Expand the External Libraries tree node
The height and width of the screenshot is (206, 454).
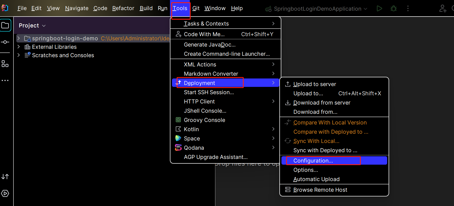(x=19, y=47)
